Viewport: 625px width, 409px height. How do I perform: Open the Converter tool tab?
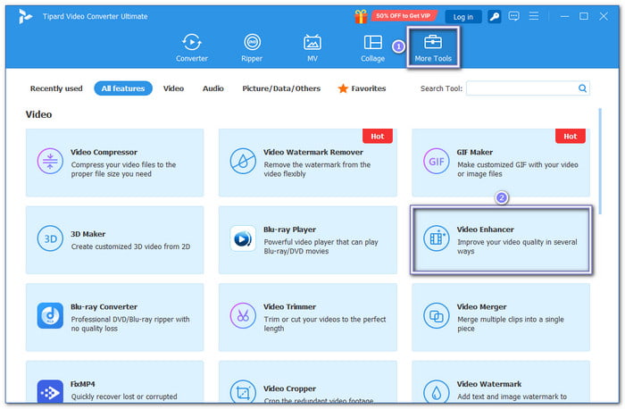(x=192, y=48)
